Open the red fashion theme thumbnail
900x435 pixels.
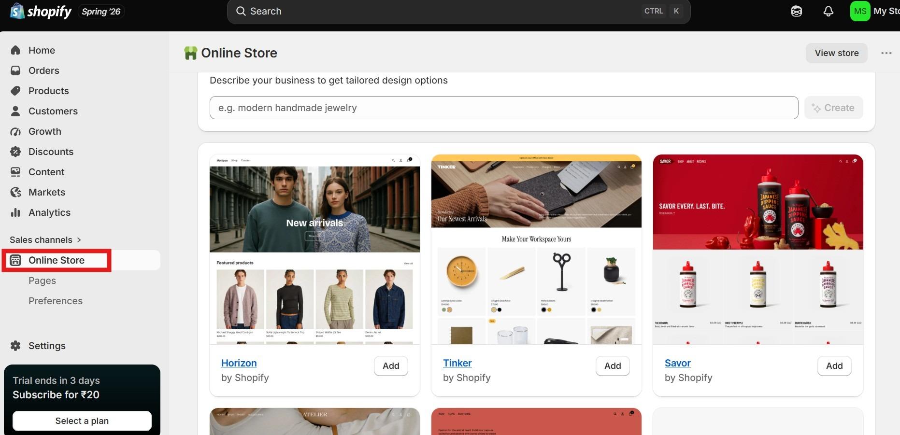pos(536,421)
